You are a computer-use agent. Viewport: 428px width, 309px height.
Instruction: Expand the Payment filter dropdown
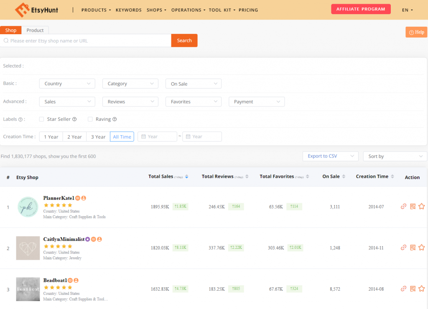tap(256, 101)
